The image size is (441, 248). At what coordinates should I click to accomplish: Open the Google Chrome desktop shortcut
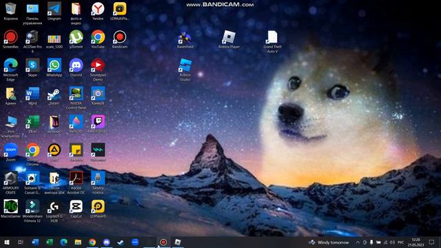(x=32, y=154)
